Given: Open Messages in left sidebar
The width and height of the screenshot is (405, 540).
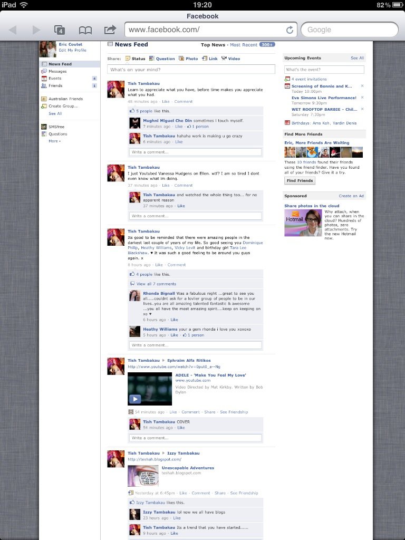Looking at the screenshot, I should (57, 71).
